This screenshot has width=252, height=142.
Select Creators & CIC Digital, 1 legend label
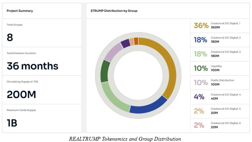(x=226, y=23)
